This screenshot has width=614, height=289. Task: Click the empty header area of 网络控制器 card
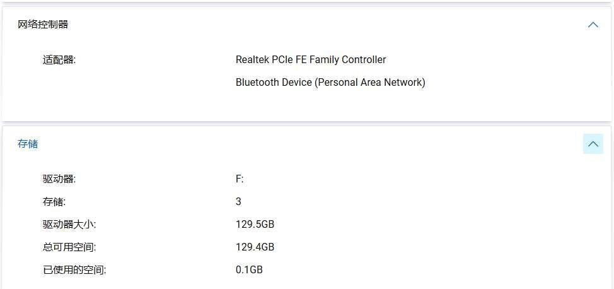325,25
